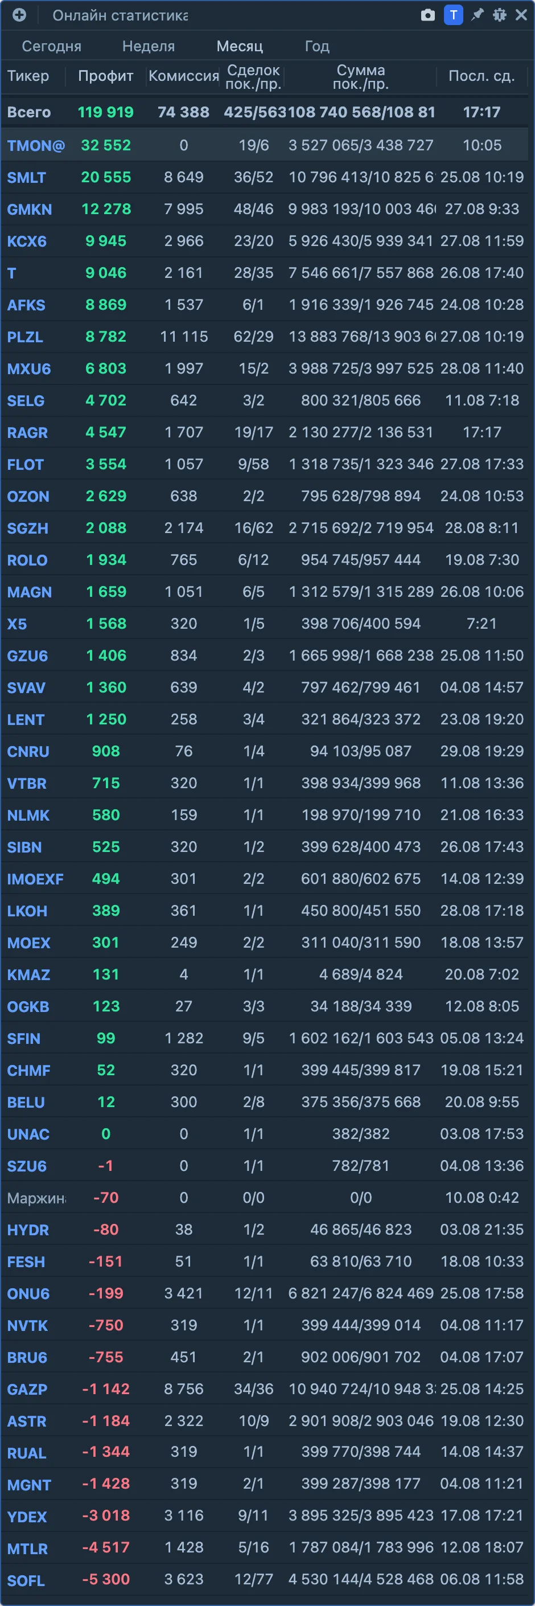Screen dimensions: 535x1606
Task: Select the HYDR ticker
Action: (x=28, y=1231)
